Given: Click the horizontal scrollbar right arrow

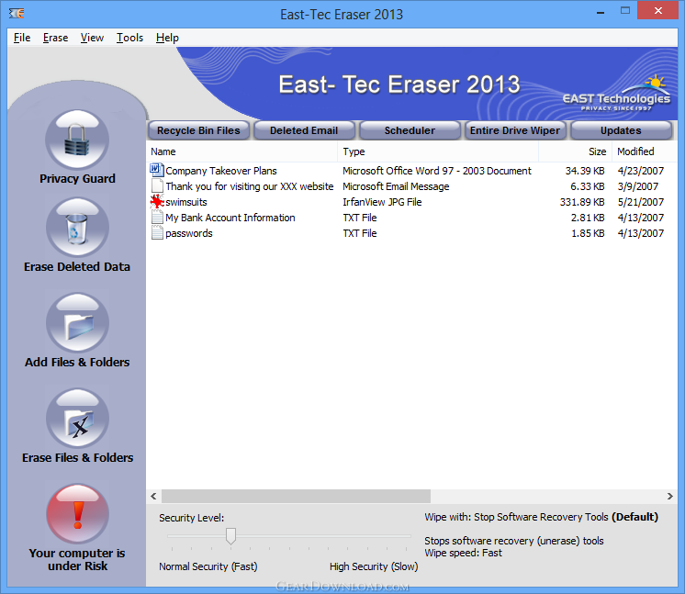Looking at the screenshot, I should pyautogui.click(x=670, y=496).
